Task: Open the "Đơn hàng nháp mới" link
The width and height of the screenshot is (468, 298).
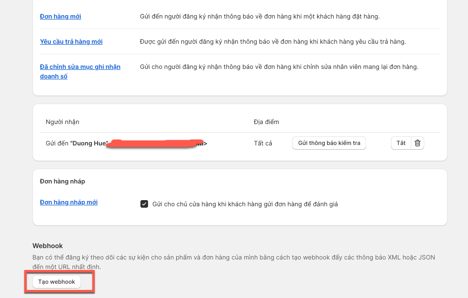Action: pos(69,202)
